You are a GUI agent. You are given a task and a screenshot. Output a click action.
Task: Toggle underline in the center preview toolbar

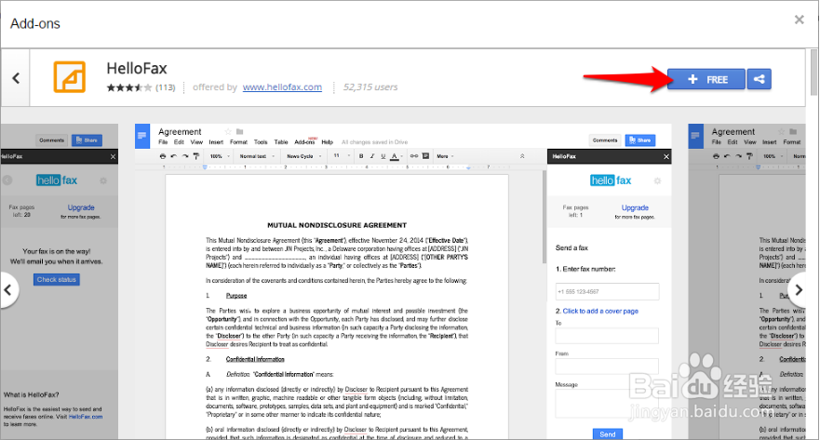383,156
